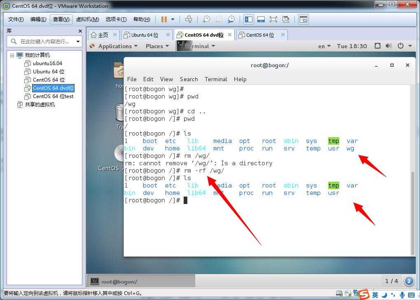Open the 查看(V) menu

(x=61, y=19)
